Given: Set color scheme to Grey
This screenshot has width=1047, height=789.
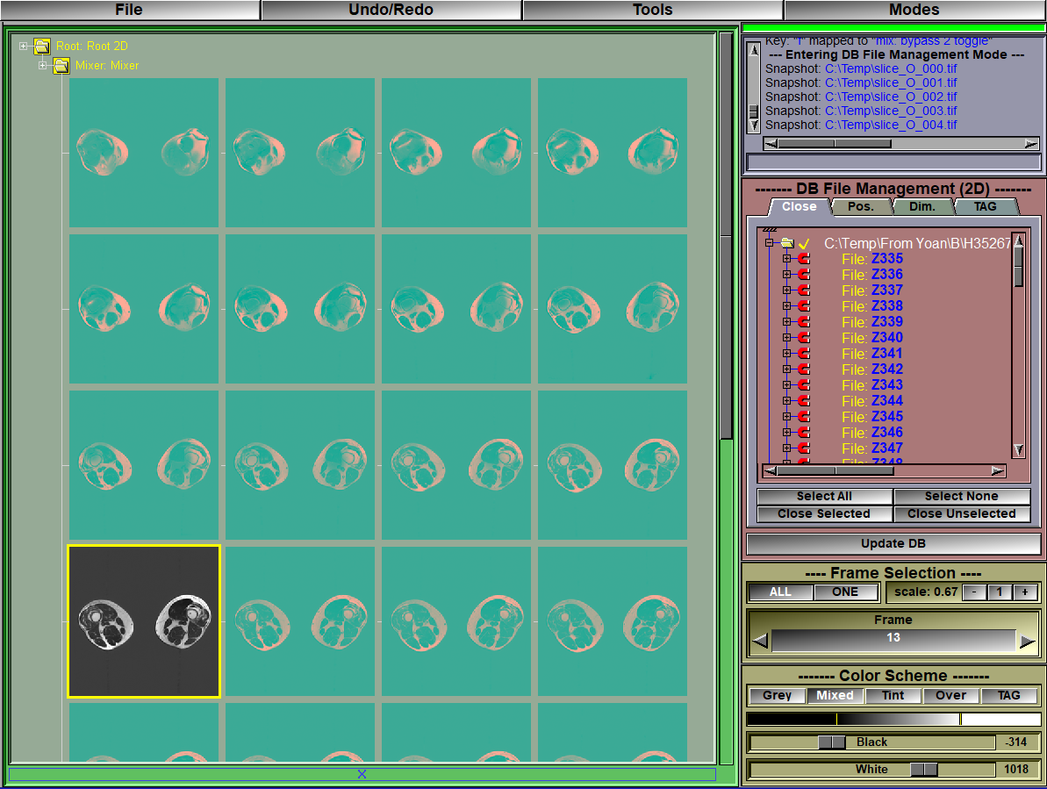Looking at the screenshot, I should (x=778, y=696).
